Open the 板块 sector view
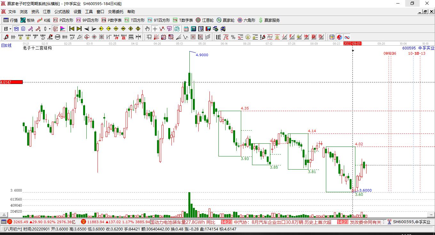 27,20
